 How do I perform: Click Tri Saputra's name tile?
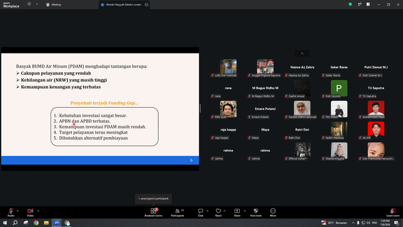[x=376, y=89]
